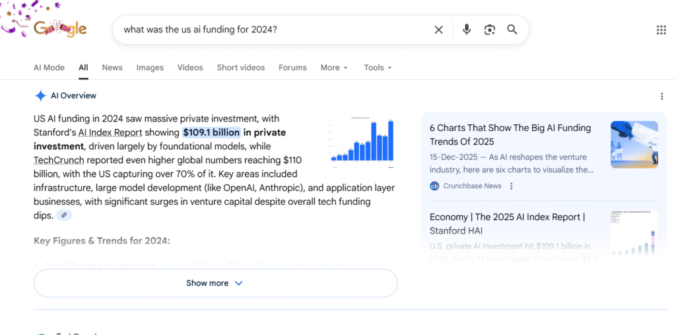The image size is (676, 335).
Task: Open '6 Charts That Show' article
Action: (x=510, y=135)
